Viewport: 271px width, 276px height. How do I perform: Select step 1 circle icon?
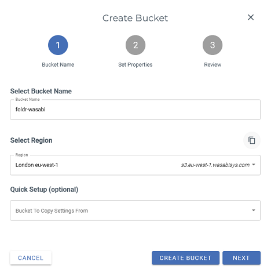click(x=58, y=45)
